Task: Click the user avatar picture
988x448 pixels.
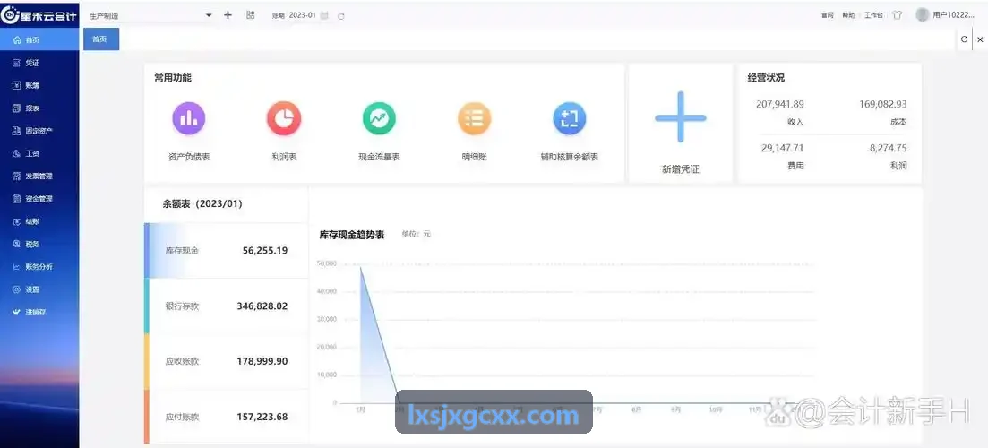Action: click(923, 14)
